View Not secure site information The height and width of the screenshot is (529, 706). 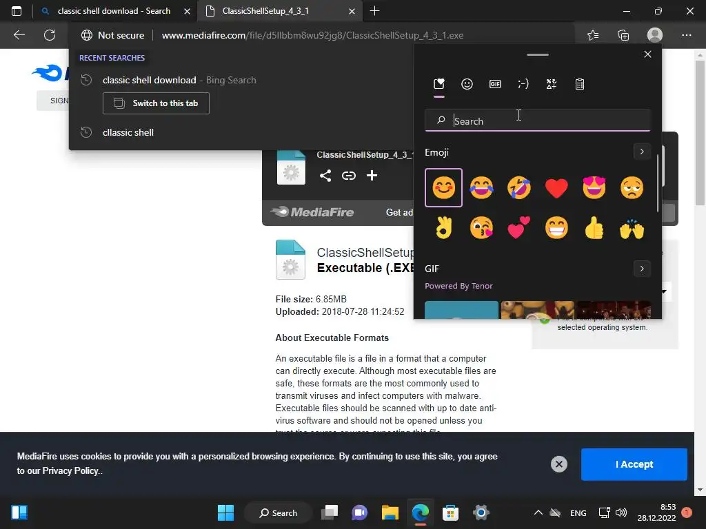click(x=112, y=35)
